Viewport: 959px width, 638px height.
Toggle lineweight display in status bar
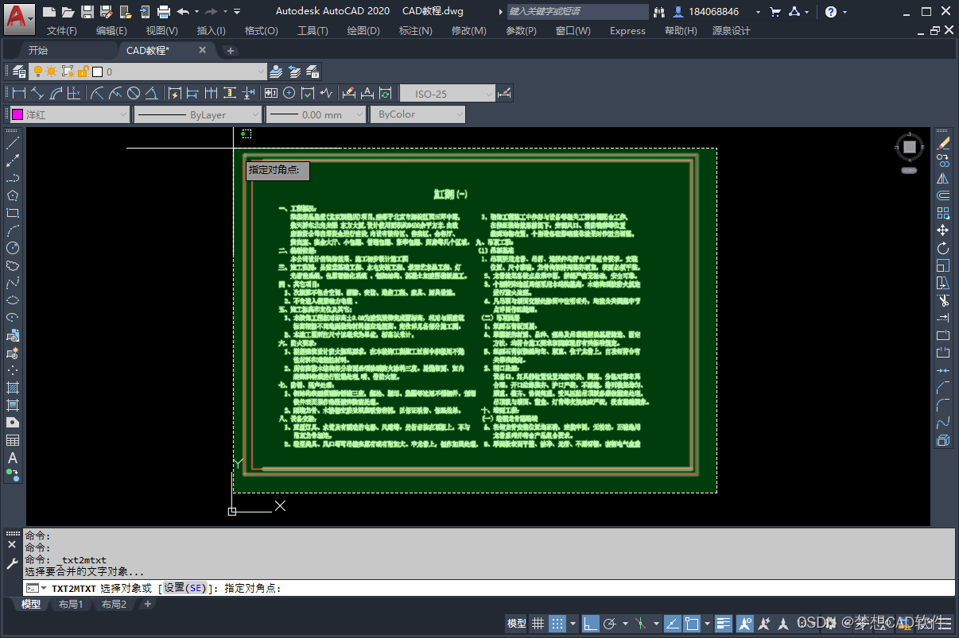click(724, 623)
